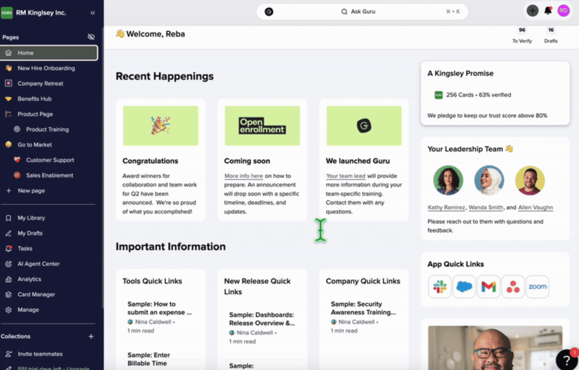Click Wanda Smith avatar photo
The height and width of the screenshot is (370, 579).
(x=489, y=181)
